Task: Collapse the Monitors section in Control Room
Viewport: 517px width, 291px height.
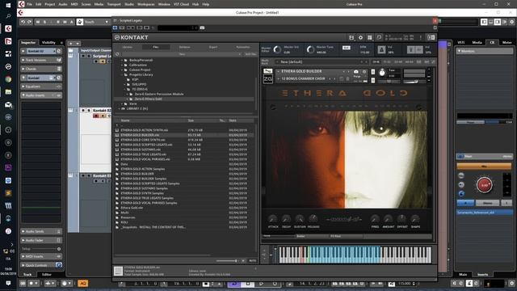Action: (460, 51)
